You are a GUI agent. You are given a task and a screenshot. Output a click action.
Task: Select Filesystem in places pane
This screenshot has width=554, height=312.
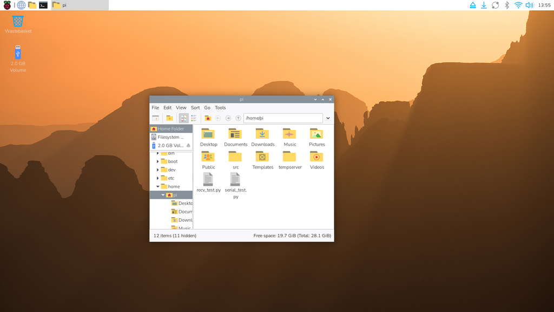tap(171, 137)
